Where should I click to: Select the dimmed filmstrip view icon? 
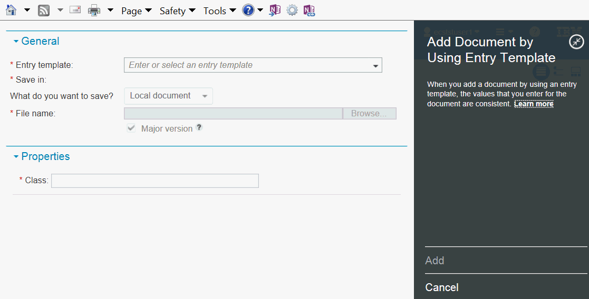(x=576, y=71)
